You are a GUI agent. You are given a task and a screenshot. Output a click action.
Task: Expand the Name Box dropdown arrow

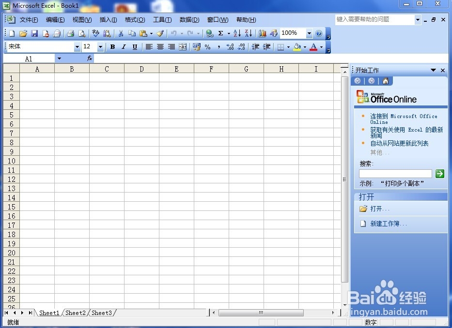(x=59, y=59)
